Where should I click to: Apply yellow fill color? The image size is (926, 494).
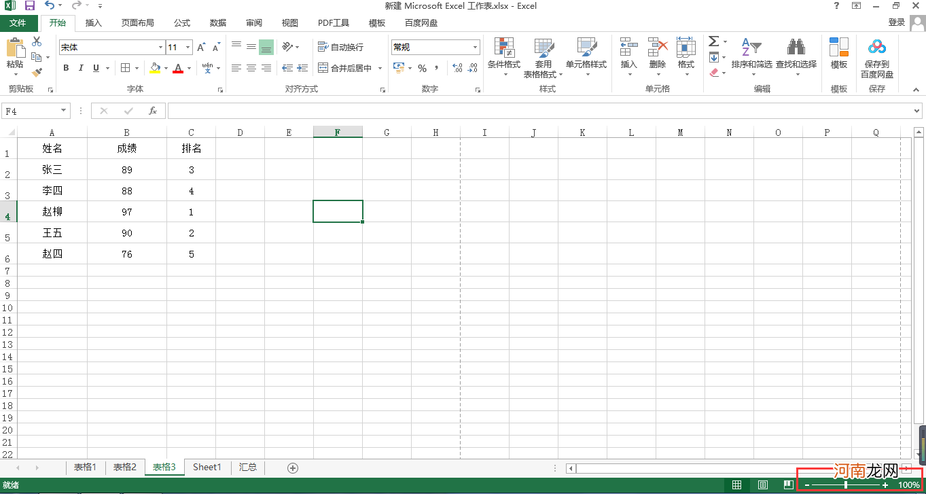click(x=154, y=68)
